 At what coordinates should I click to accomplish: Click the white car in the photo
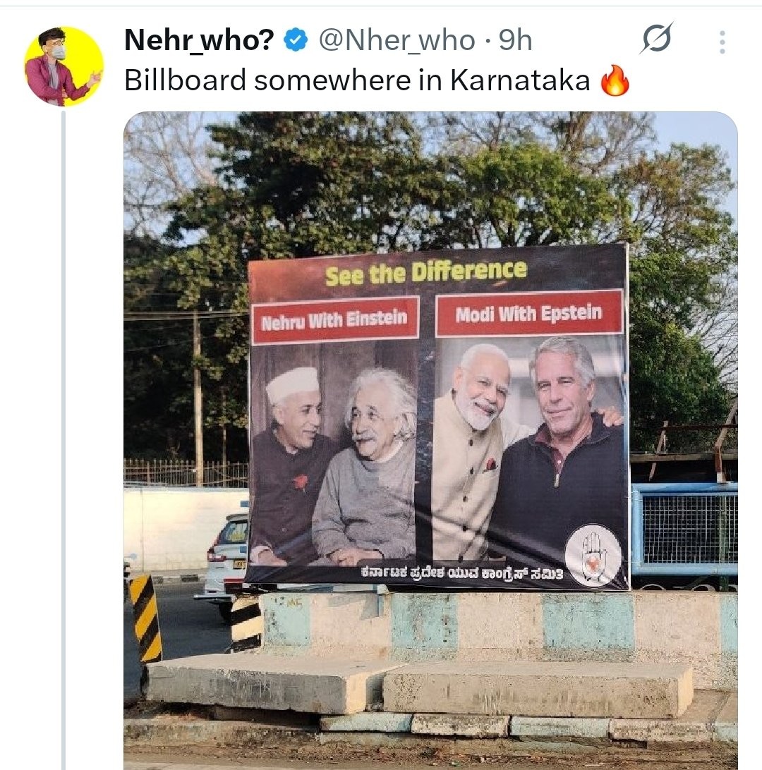[226, 554]
